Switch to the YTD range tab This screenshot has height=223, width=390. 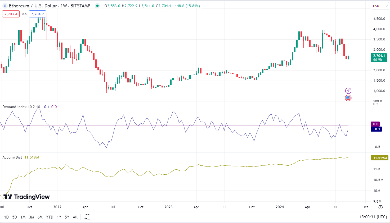pyautogui.click(x=49, y=217)
